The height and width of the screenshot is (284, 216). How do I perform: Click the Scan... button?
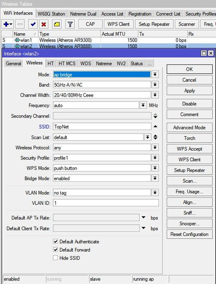click(189, 181)
